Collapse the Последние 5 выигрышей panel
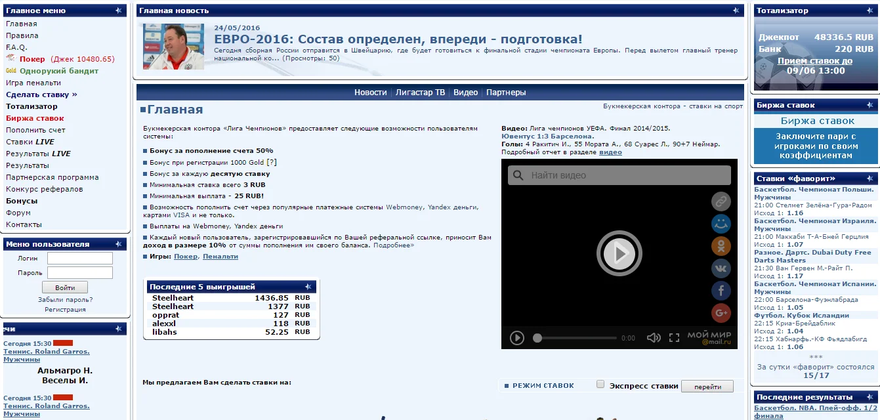Image resolution: width=880 pixels, height=420 pixels. pyautogui.click(x=308, y=287)
